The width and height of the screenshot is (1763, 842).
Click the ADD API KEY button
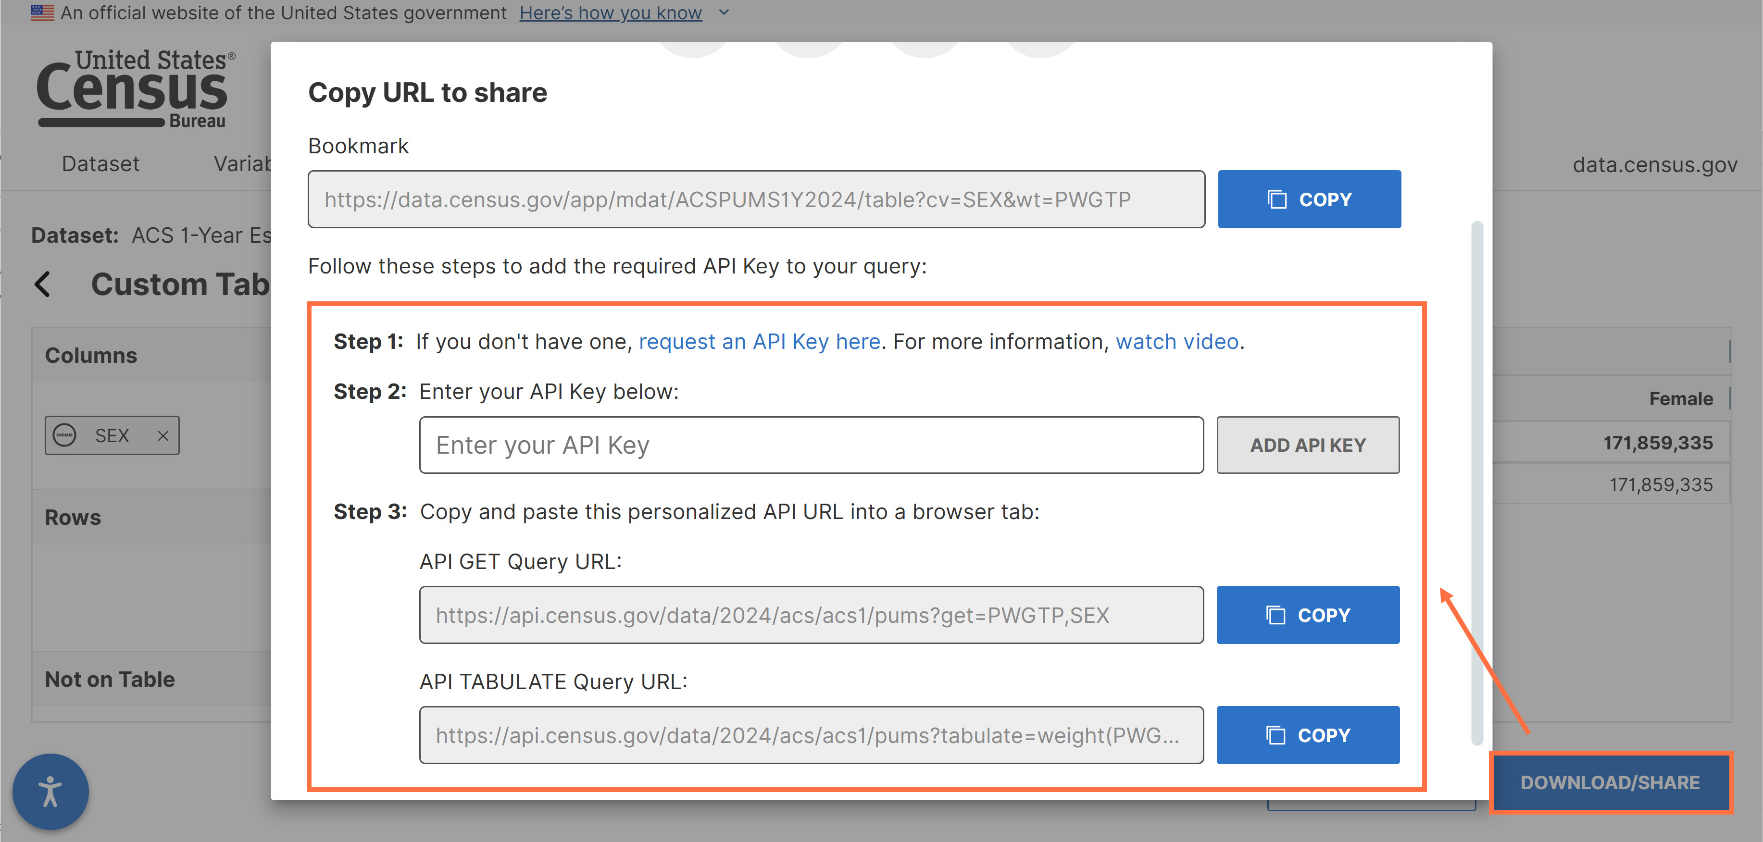click(x=1307, y=445)
